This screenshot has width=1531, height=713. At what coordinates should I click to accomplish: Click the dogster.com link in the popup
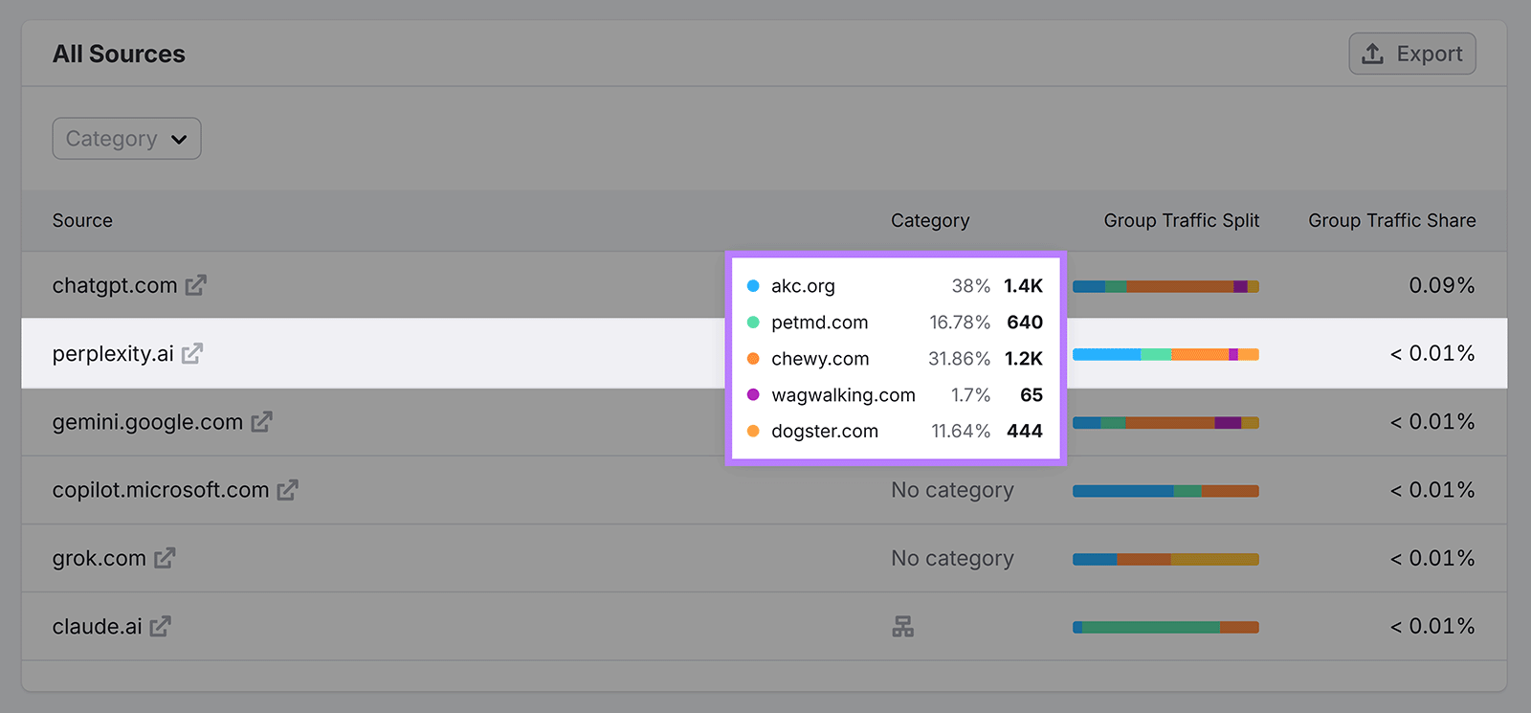point(825,431)
